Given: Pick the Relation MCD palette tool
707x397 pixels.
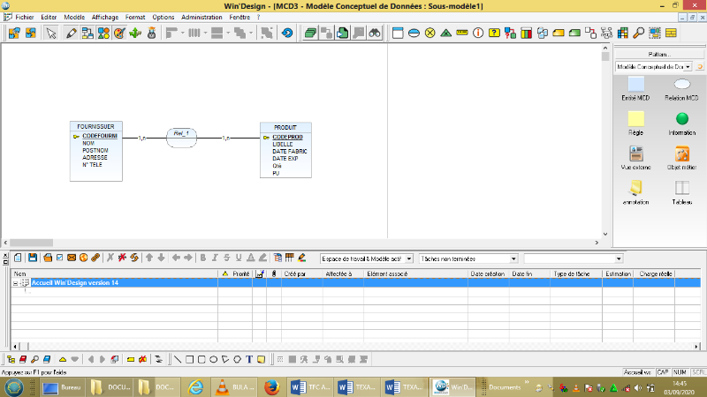Looking at the screenshot, I should [x=681, y=84].
